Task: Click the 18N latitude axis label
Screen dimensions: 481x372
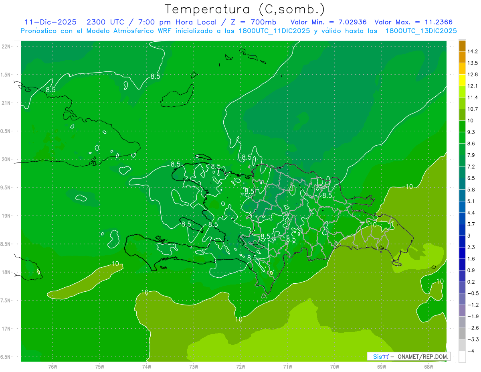Action: (6, 272)
